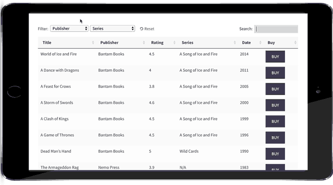Click the 2014 date cell
The height and width of the screenshot is (185, 333).
coord(244,54)
